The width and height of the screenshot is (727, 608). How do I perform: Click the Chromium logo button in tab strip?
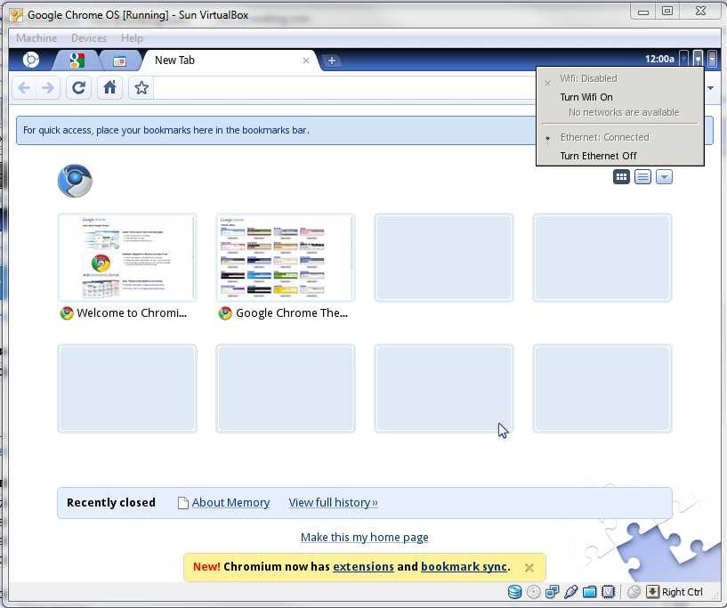pos(31,60)
